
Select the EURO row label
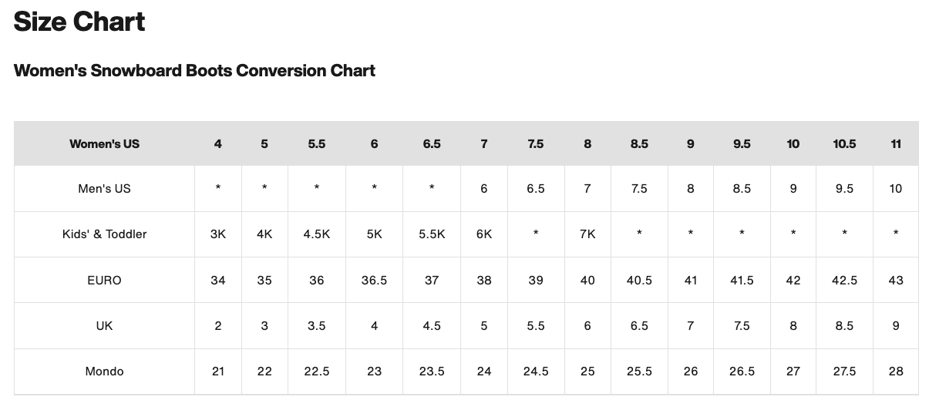[x=104, y=281]
